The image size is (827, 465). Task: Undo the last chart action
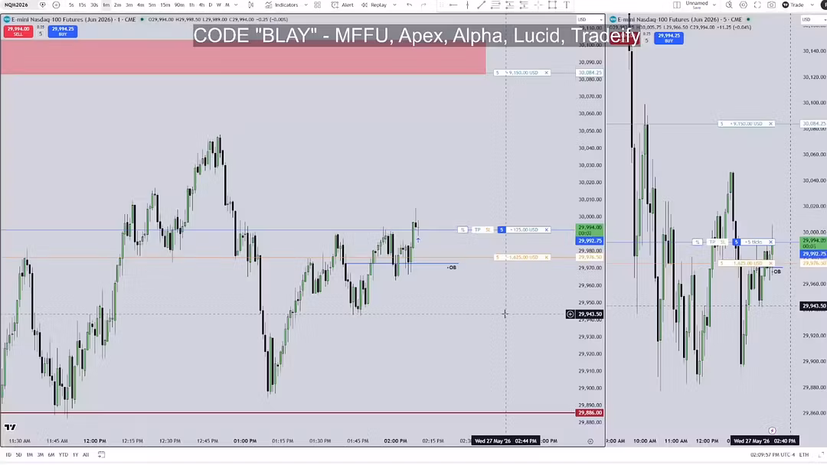[x=409, y=5]
